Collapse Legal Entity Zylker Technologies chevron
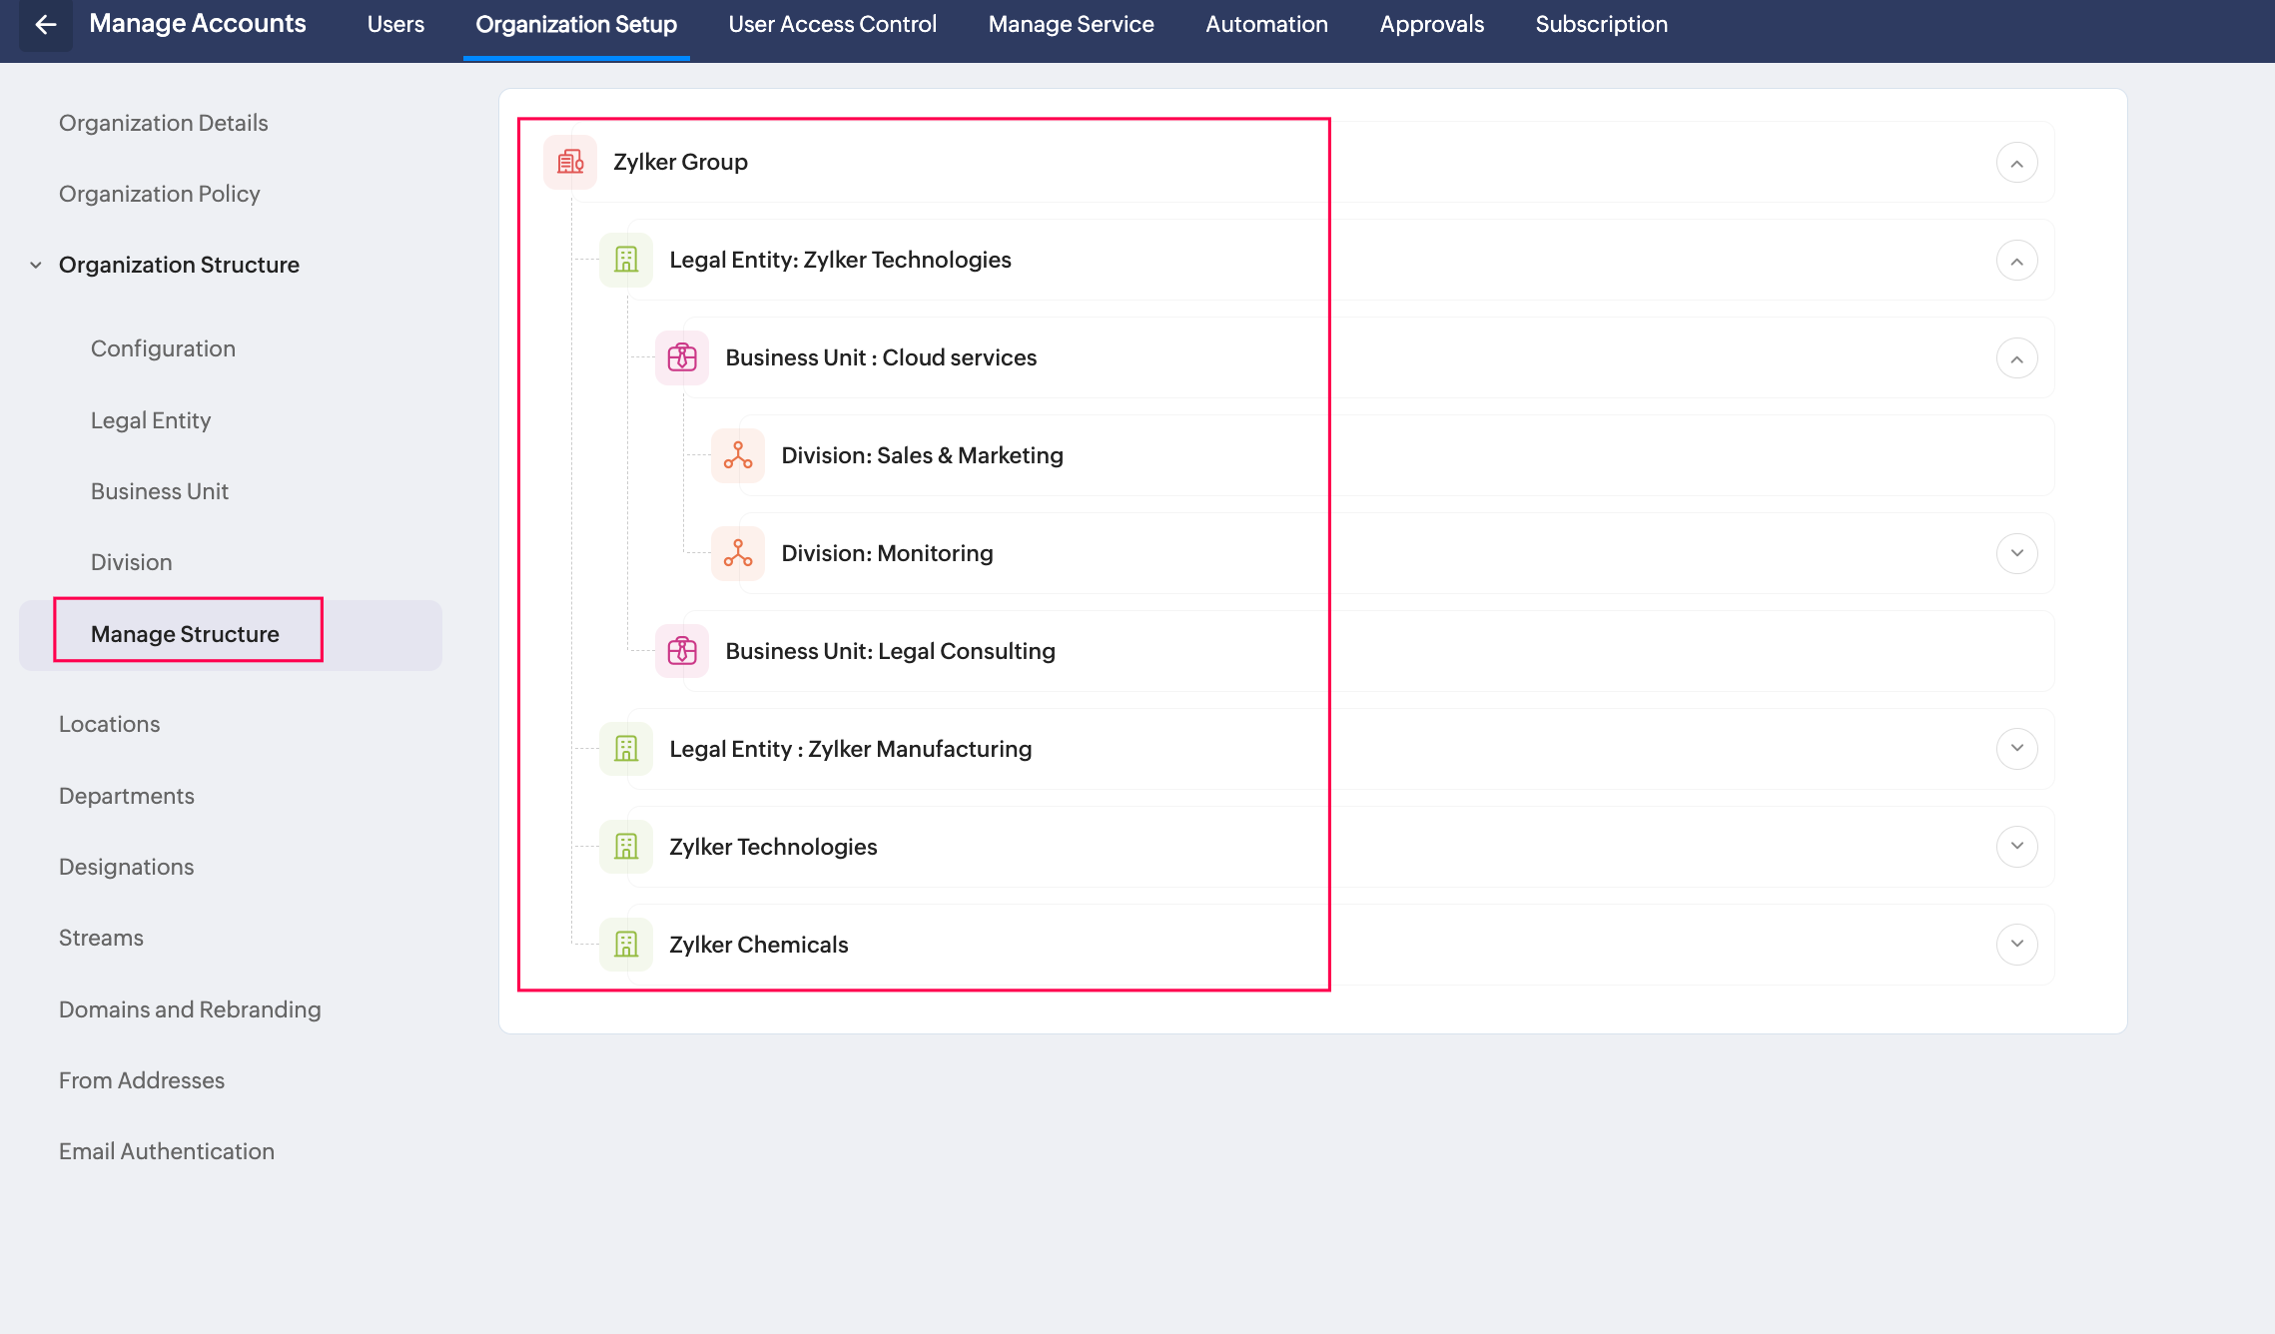 [x=2016, y=261]
